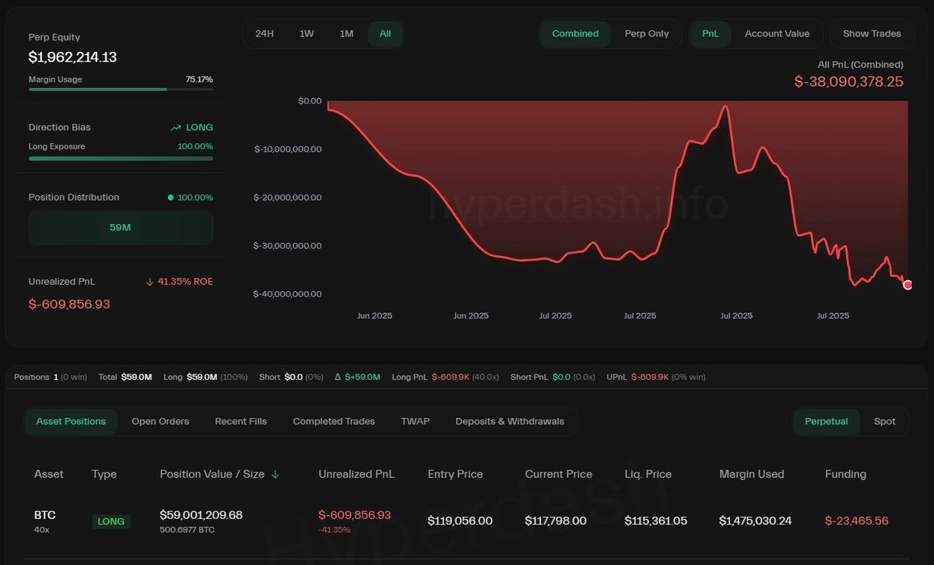
Task: Click the red endpoint marker on PnL chart
Action: click(908, 285)
